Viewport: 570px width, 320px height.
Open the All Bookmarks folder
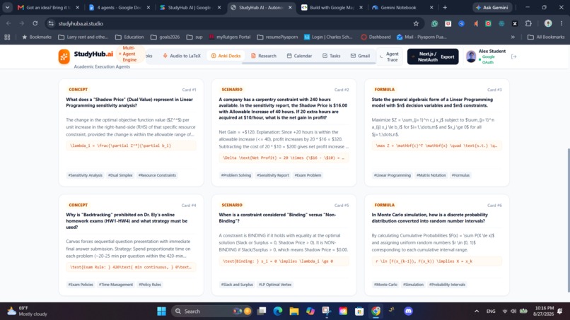pyautogui.click(x=546, y=37)
